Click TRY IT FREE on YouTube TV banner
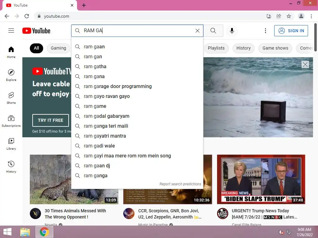The height and width of the screenshot is (238, 318). (51, 120)
